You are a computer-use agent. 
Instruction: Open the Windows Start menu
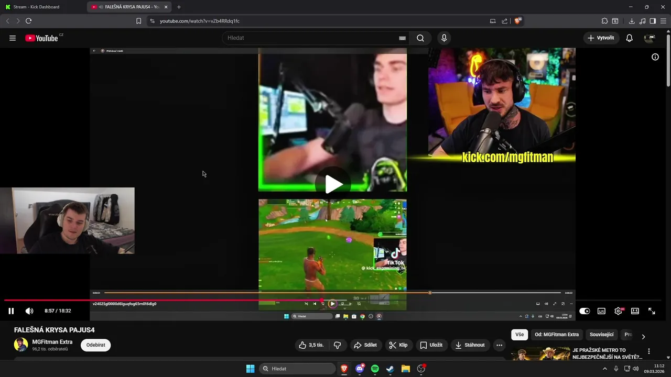click(x=250, y=369)
